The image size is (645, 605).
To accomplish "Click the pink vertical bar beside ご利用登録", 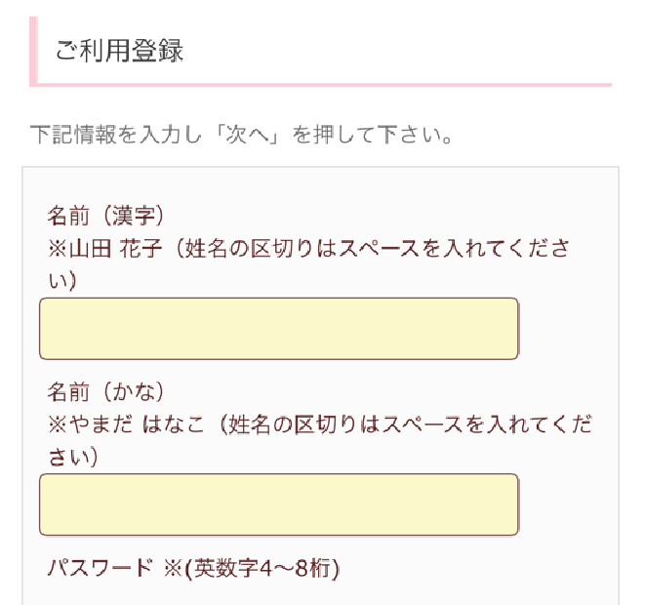I will 33,51.
